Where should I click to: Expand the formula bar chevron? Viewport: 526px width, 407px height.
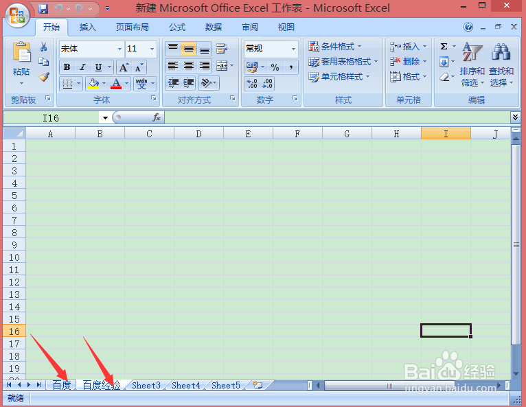click(515, 117)
